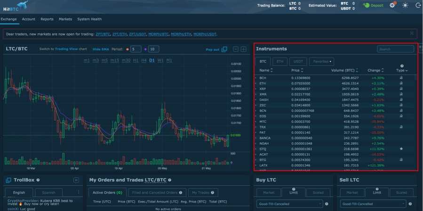Screen dimensions: 423x211
Task: Click the type icon in TRX row
Action: (401, 127)
